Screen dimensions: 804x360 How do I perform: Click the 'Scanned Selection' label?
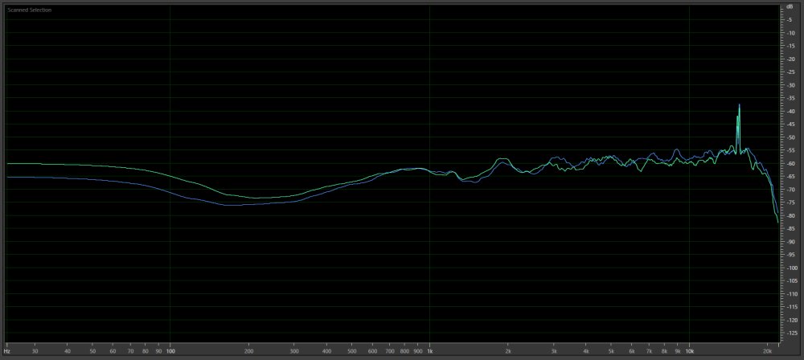click(30, 10)
